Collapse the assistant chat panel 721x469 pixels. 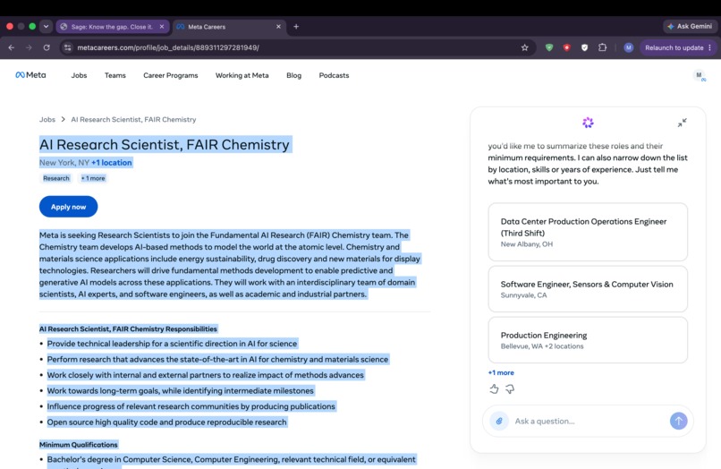coord(682,123)
